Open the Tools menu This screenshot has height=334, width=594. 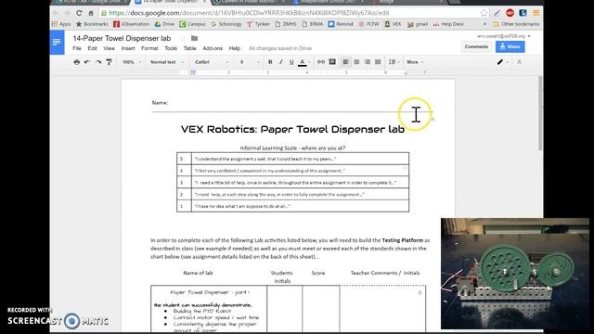pos(171,48)
